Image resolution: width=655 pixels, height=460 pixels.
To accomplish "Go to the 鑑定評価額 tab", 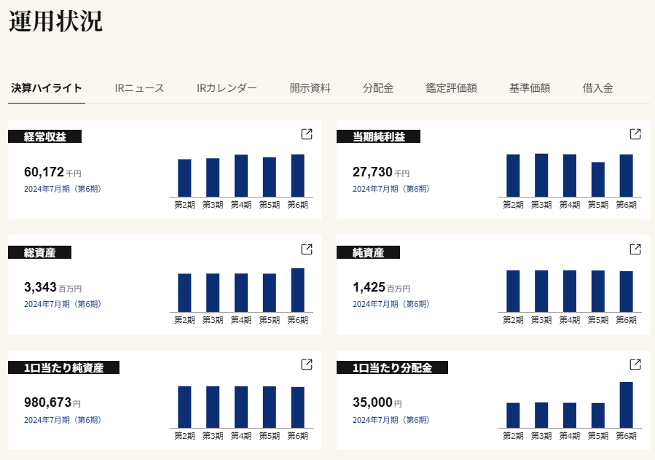I will [451, 88].
